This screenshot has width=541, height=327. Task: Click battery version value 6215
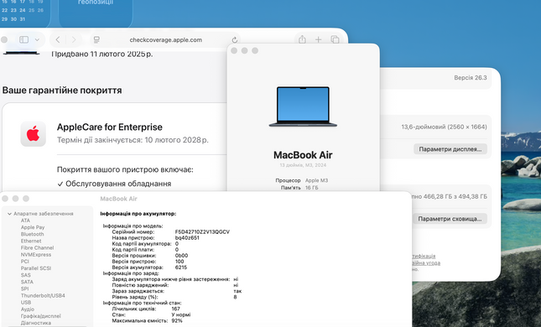[181, 267]
